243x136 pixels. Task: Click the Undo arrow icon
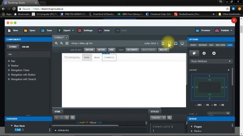click(100, 31)
